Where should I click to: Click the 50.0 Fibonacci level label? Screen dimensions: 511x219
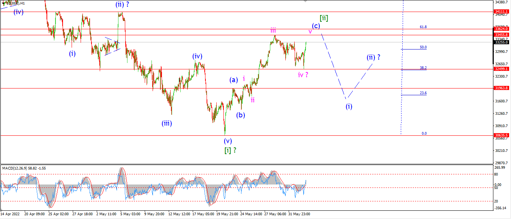(423, 47)
